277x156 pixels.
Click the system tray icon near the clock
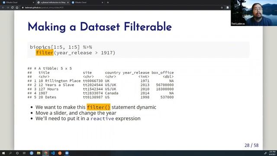coord(265,153)
